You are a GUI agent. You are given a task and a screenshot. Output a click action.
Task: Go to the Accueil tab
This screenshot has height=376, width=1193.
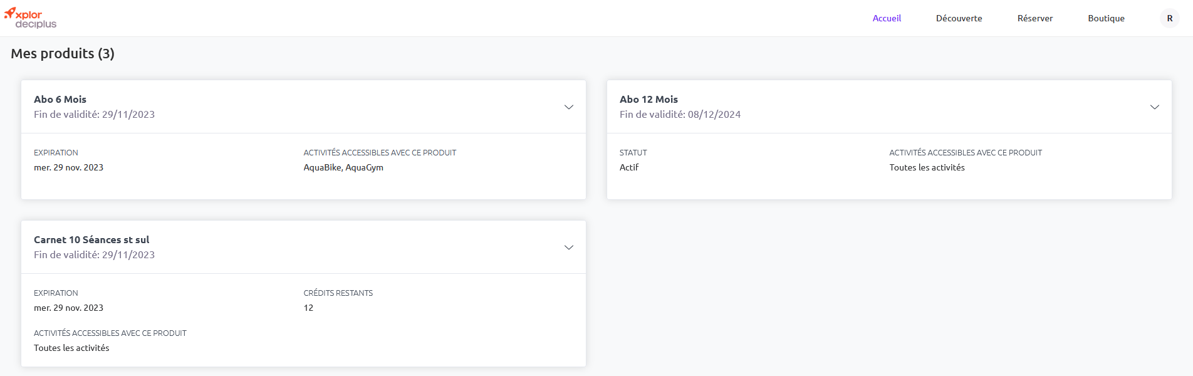pyautogui.click(x=887, y=18)
